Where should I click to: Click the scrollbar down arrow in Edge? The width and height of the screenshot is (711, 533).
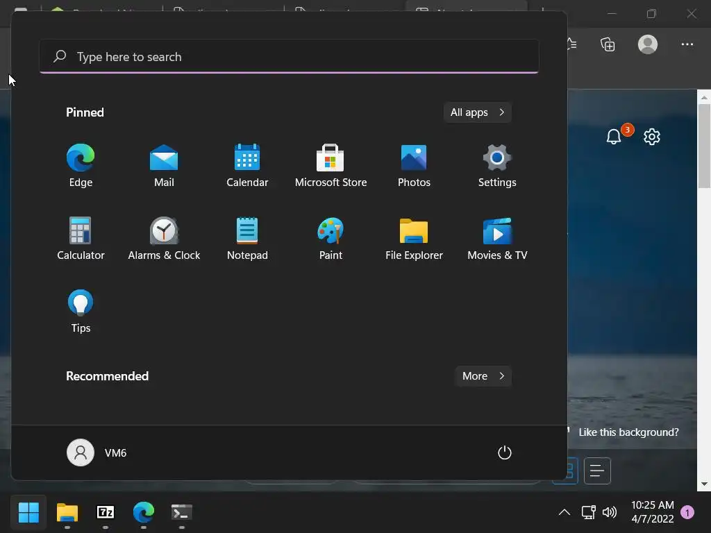click(x=704, y=484)
